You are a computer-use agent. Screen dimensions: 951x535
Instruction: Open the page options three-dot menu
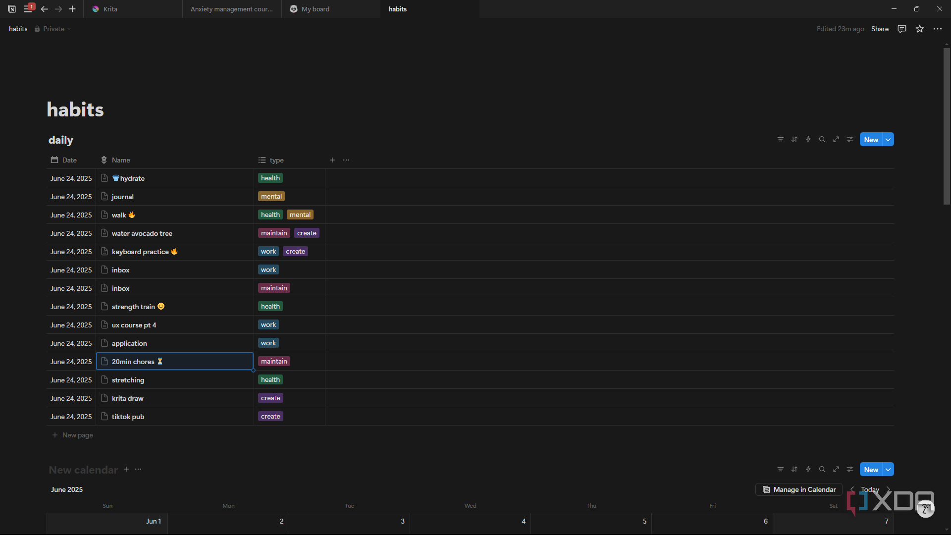[x=938, y=29]
